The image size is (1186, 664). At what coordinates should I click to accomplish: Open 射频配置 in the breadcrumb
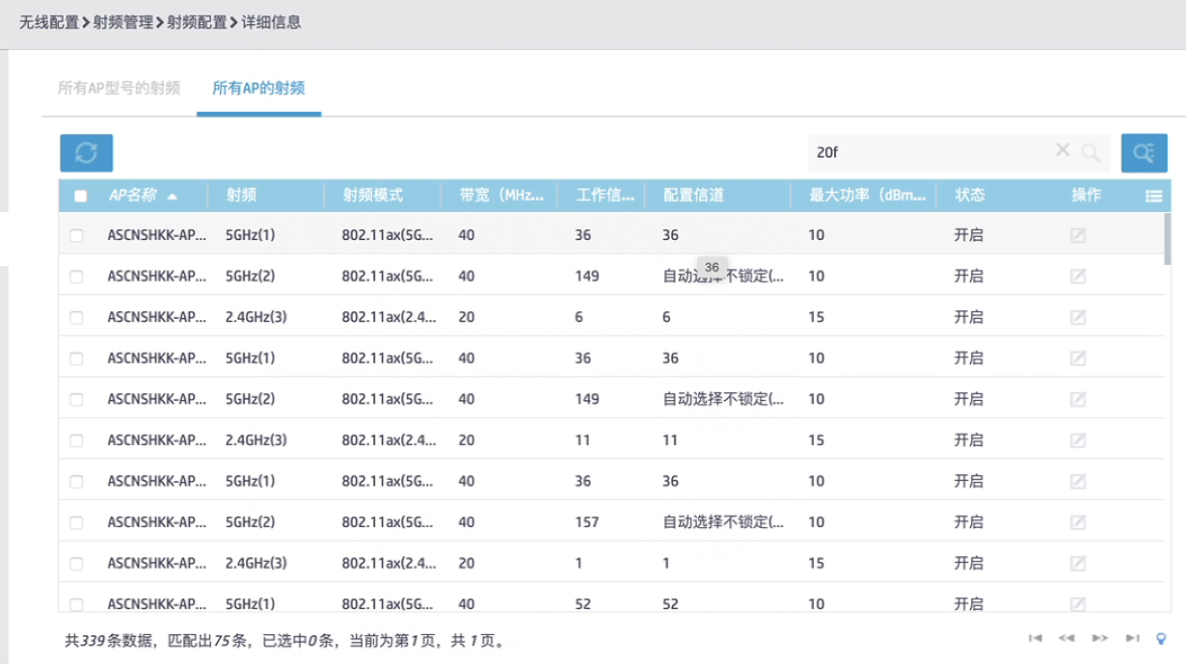(198, 21)
